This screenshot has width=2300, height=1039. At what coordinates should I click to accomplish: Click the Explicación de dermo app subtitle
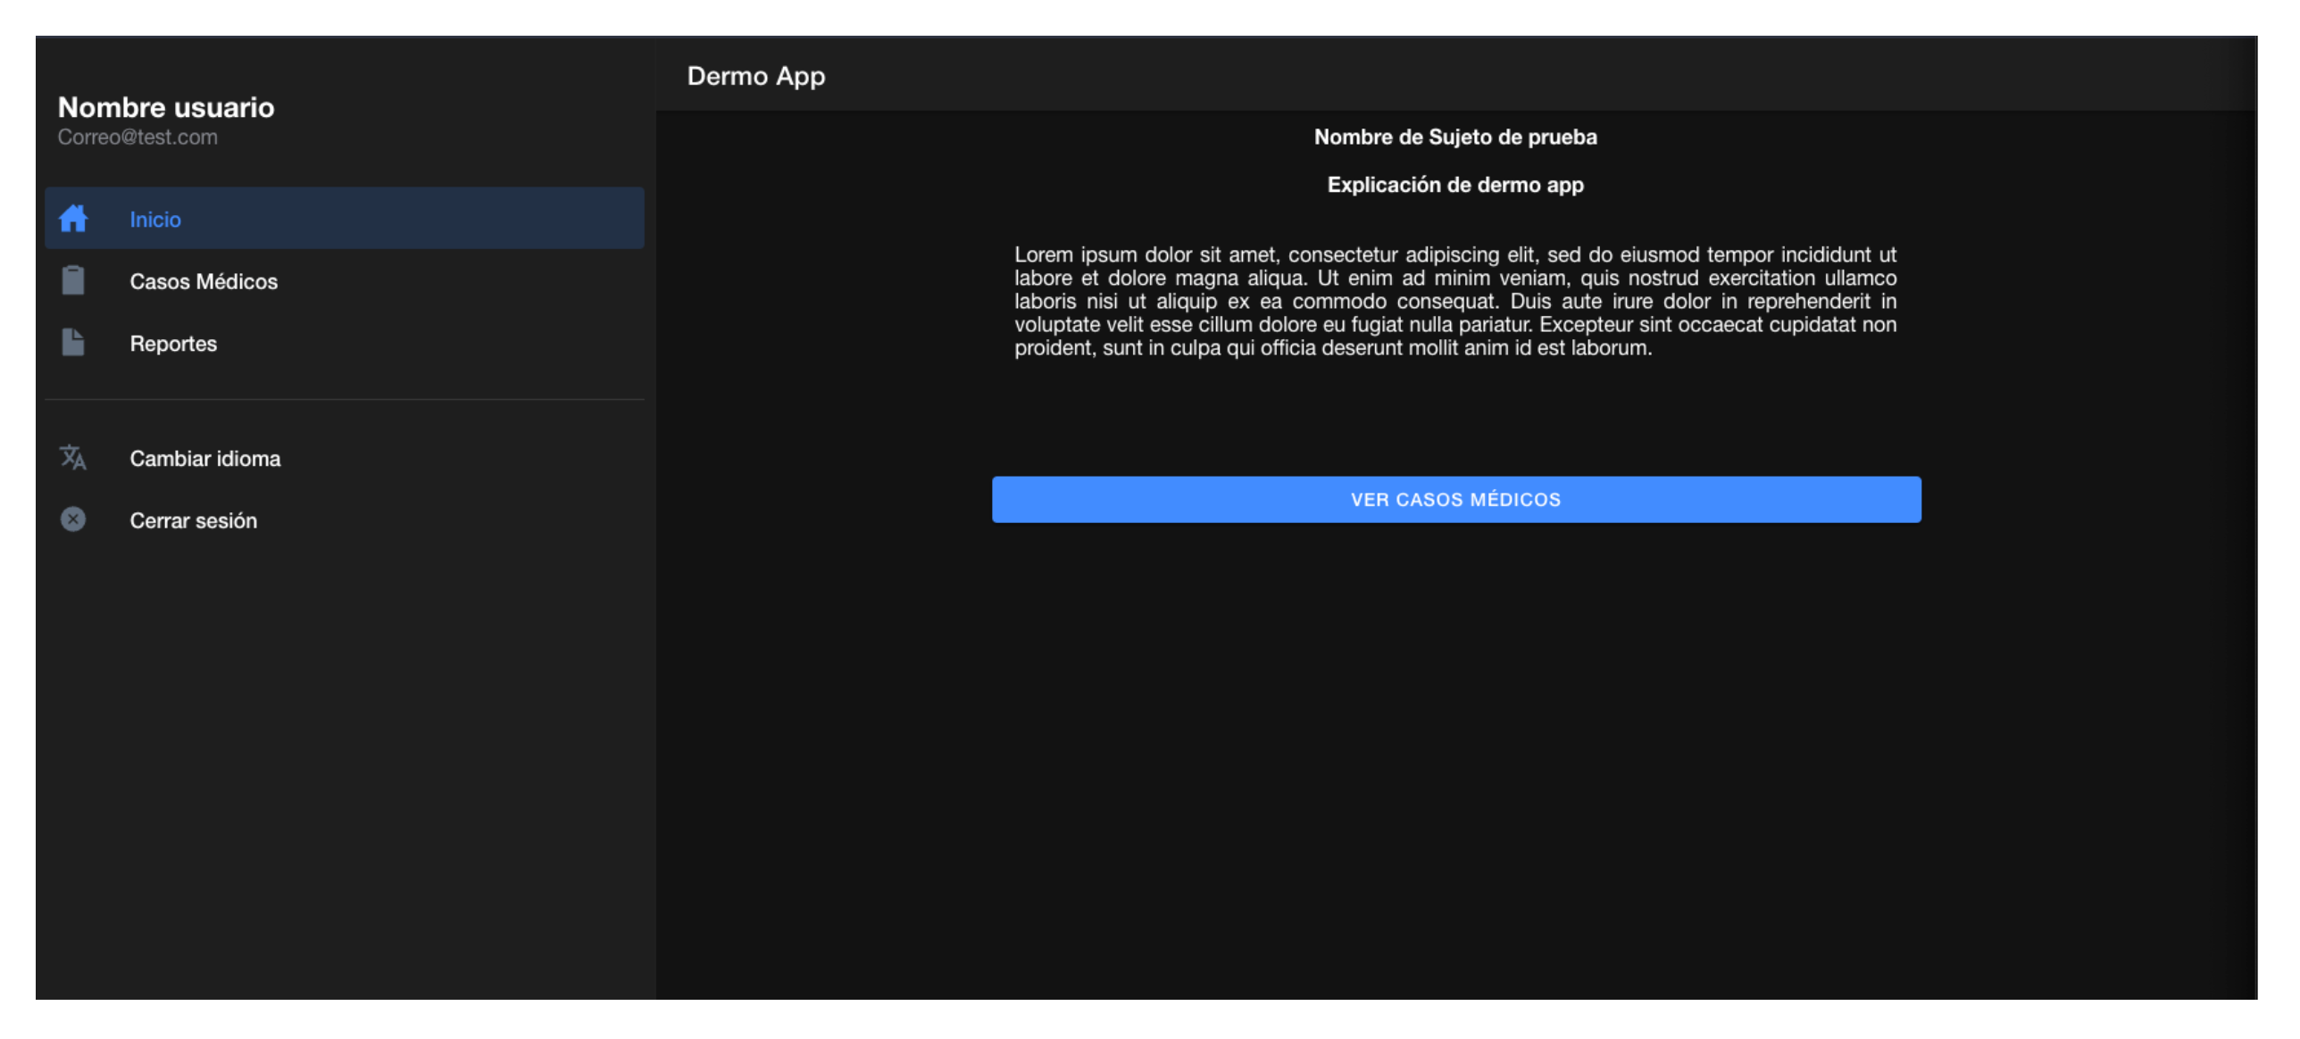click(1455, 185)
